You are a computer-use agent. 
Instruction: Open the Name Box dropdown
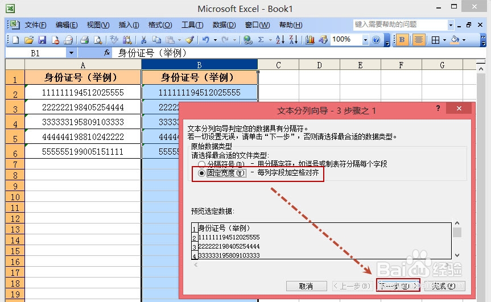coord(71,53)
